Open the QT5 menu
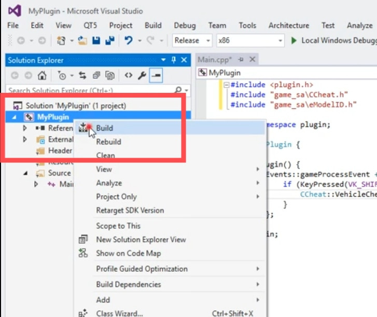The height and width of the screenshot is (317, 377). (90, 25)
